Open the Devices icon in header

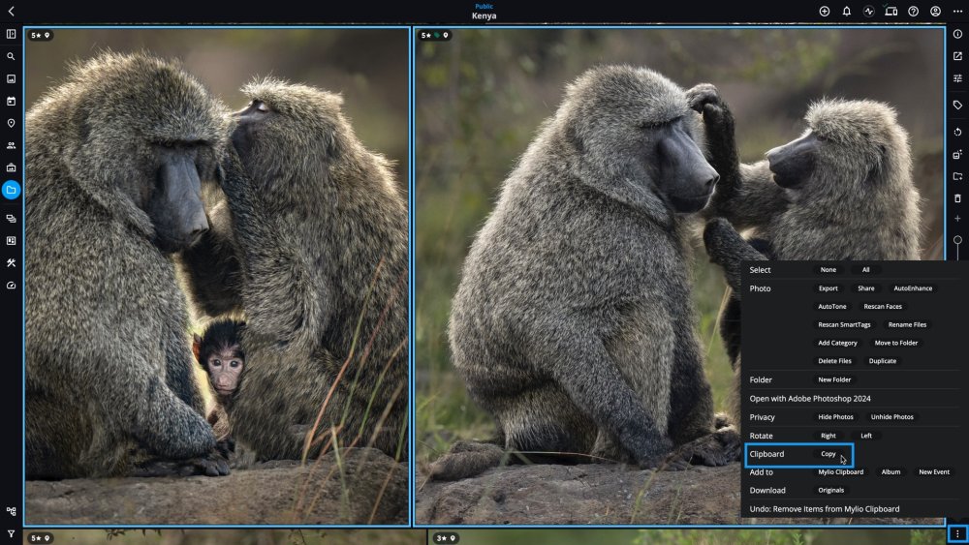point(891,11)
